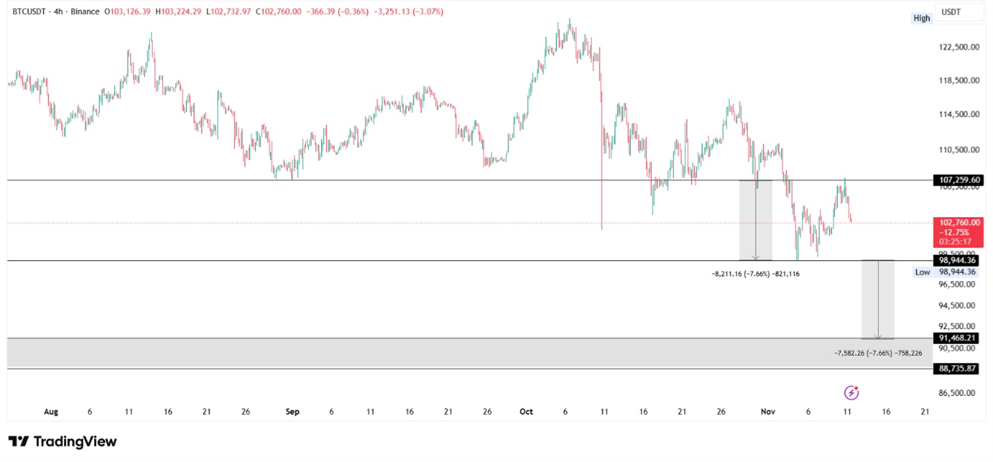This screenshot has height=462, width=993.
Task: Click the Aug label on time axis
Action: (x=51, y=412)
